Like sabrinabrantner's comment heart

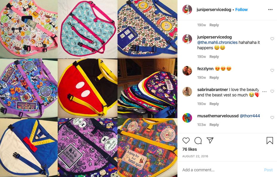click(x=272, y=91)
